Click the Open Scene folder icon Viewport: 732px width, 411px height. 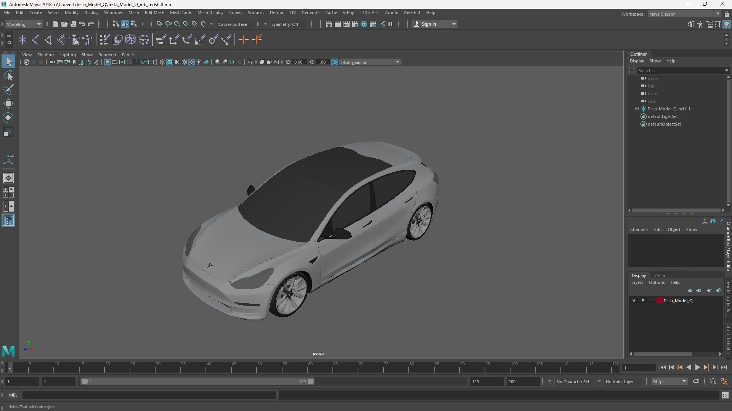click(64, 24)
